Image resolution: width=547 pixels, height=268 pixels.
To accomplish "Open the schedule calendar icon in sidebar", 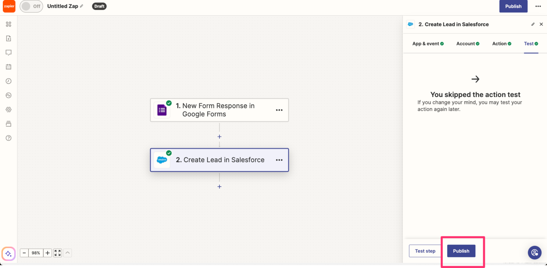I will pyautogui.click(x=8, y=67).
